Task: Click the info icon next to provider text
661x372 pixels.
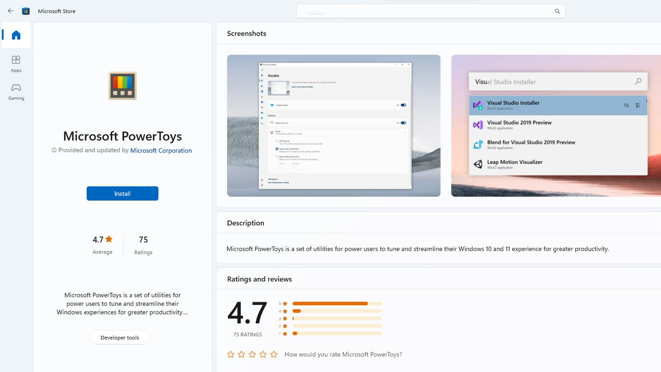Action: click(x=54, y=150)
